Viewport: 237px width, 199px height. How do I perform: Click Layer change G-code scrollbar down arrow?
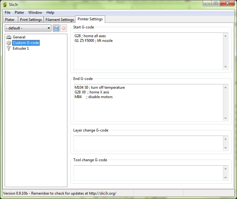click(225, 148)
